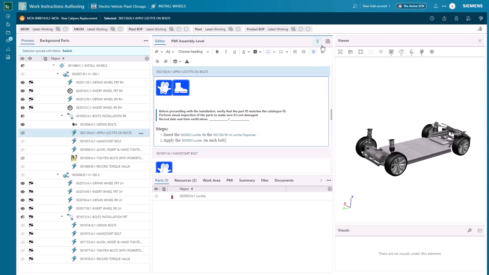Collapse the 001673/A;1-BOLTS INSTALLATION FRT node

tap(62, 217)
